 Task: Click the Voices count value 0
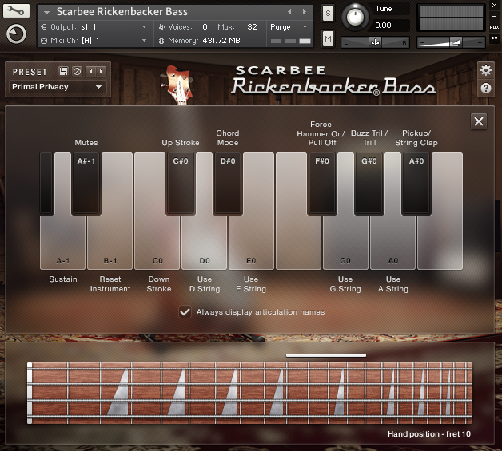(205, 27)
